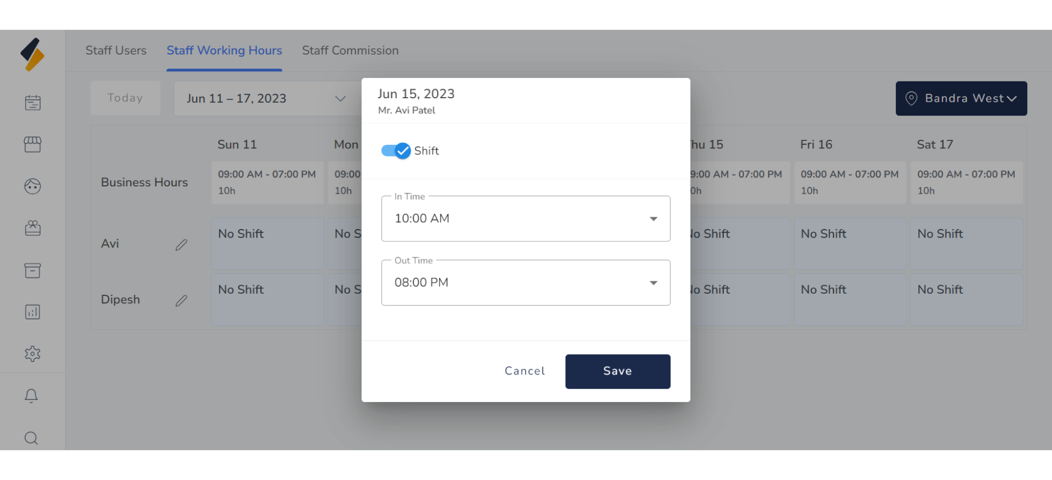The height and width of the screenshot is (480, 1052).
Task: Open the settings gear icon
Action: pos(33,354)
